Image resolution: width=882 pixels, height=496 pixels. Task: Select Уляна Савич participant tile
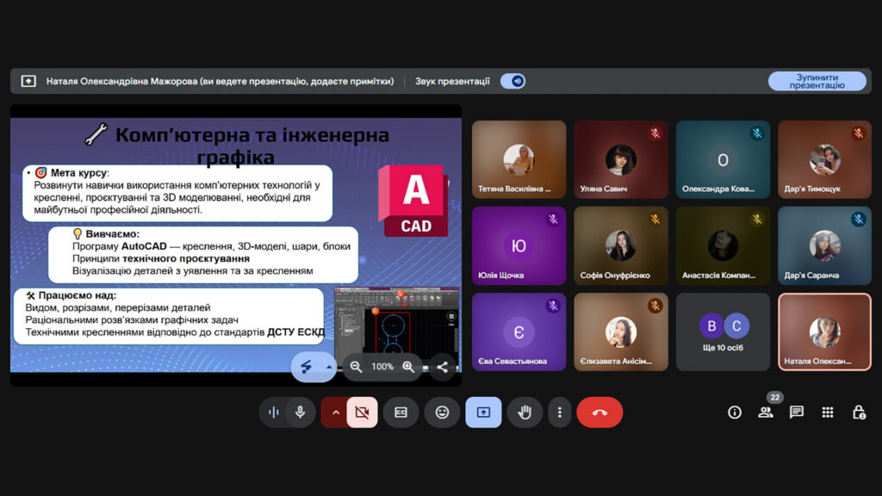[x=621, y=159]
